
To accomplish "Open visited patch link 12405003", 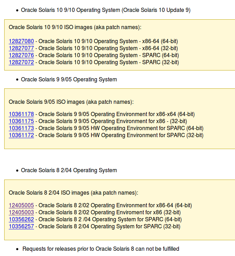I will pyautogui.click(x=21, y=212).
